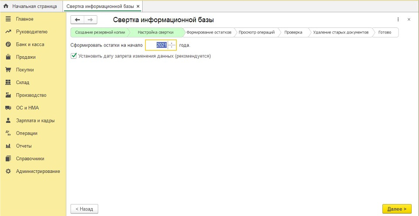Image resolution: width=419 pixels, height=216 pixels.
Task: Open the Главное section
Action: tap(33, 19)
